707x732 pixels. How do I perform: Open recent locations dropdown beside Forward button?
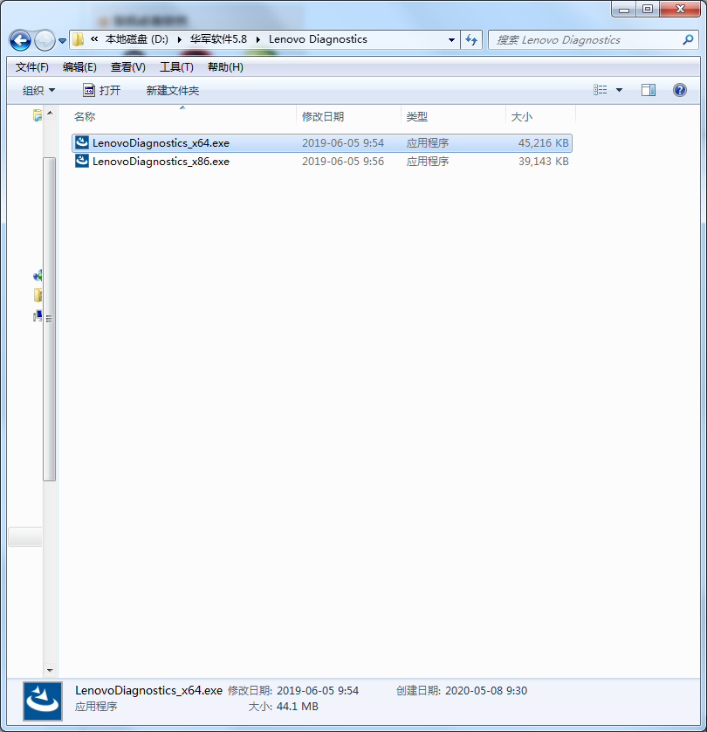tap(63, 40)
